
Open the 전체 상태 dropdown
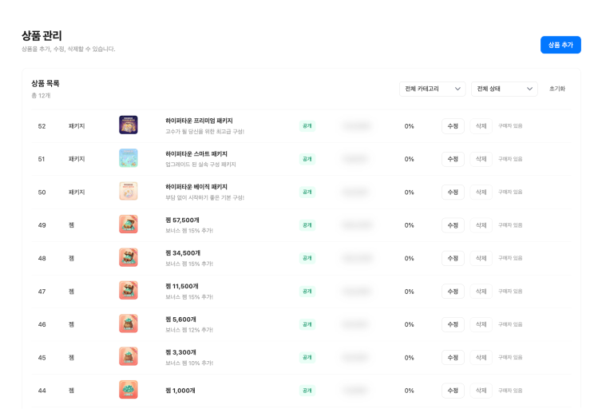504,89
